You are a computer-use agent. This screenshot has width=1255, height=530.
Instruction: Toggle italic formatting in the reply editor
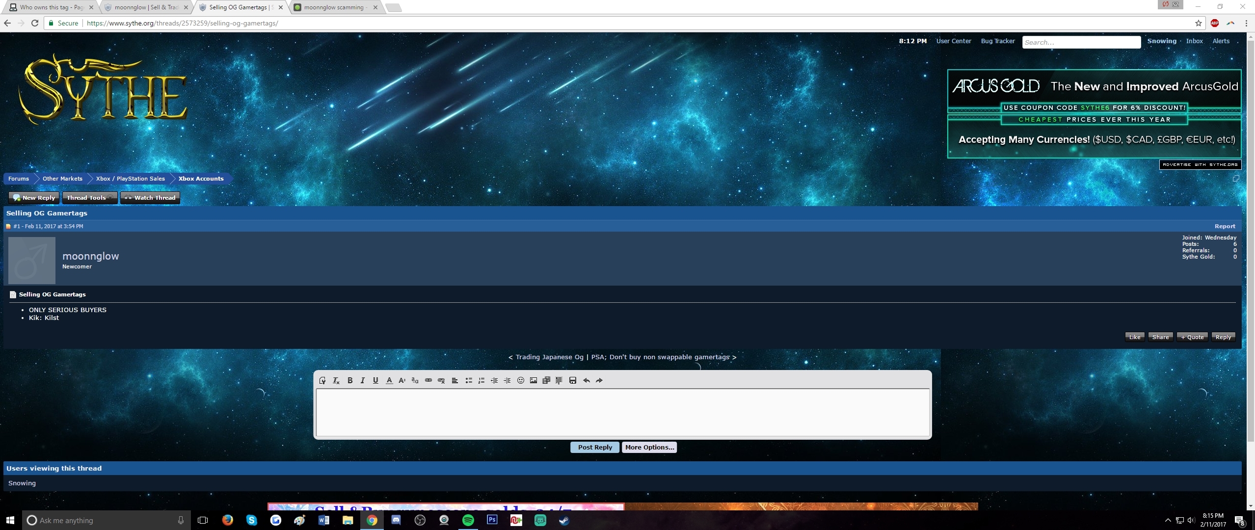tap(363, 380)
